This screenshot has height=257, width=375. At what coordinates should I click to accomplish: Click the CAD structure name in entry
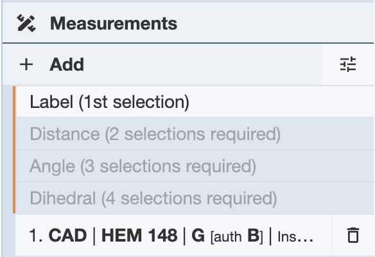click(67, 235)
